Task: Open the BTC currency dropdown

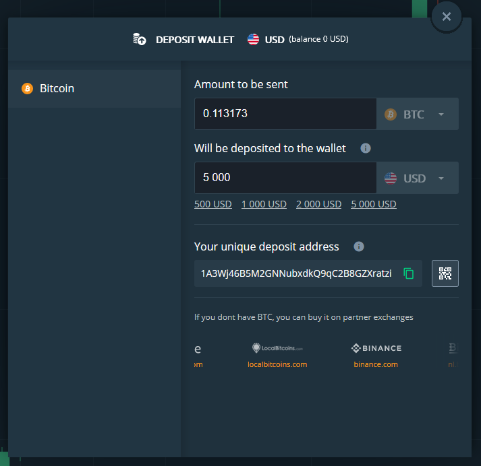Action: click(x=418, y=114)
